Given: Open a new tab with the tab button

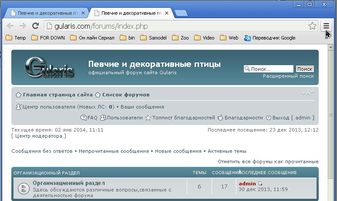Looking at the screenshot, I should [181, 13].
